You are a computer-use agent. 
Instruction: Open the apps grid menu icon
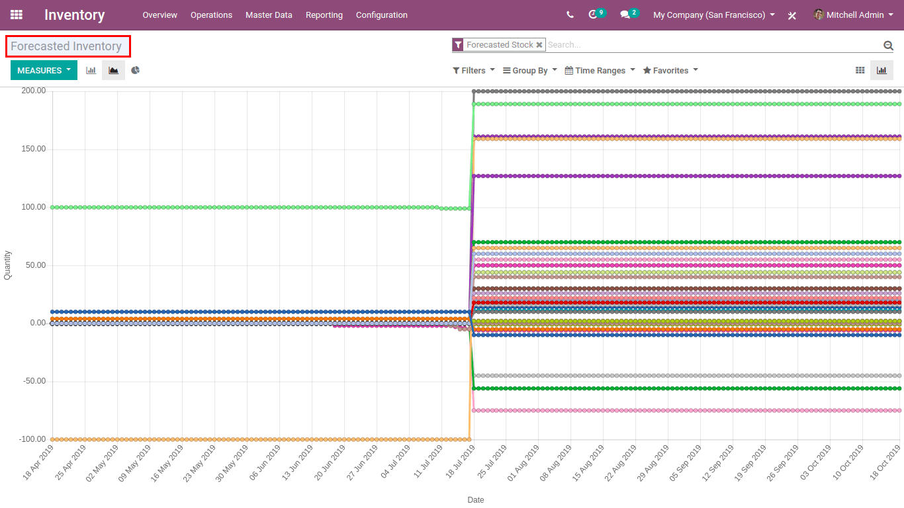point(17,15)
